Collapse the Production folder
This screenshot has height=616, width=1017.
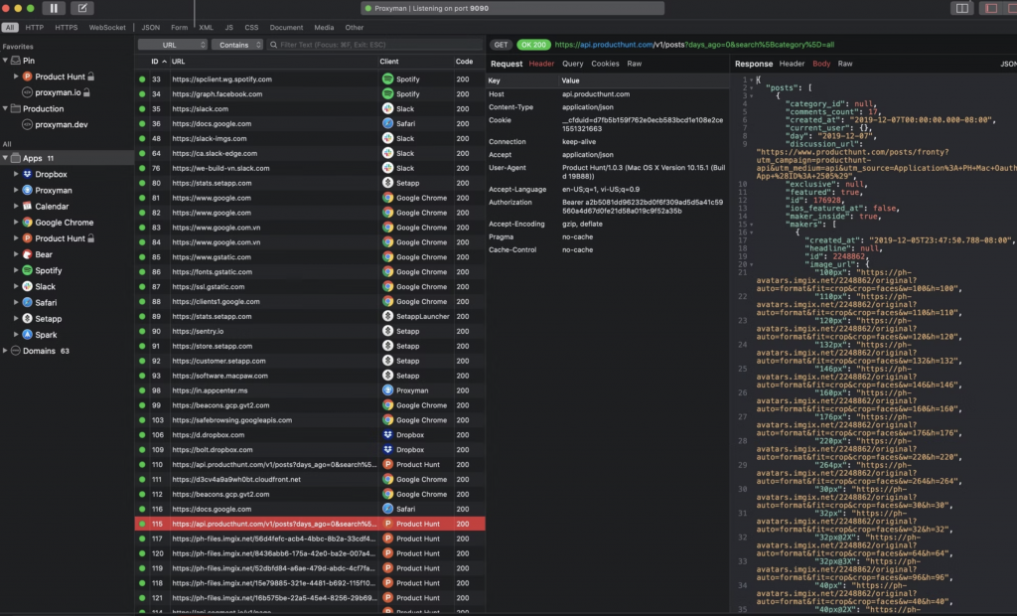[5, 108]
